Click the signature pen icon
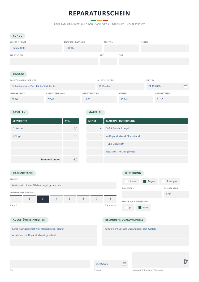This screenshot has height=282, width=199. (186, 262)
